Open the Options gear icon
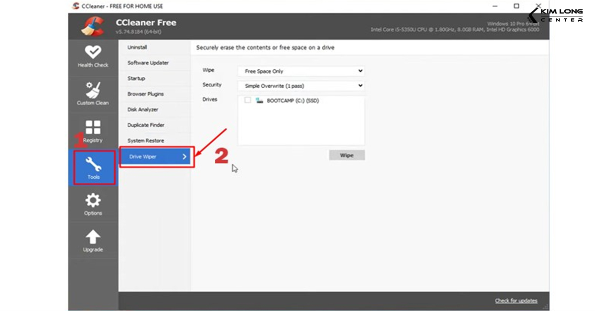Image resolution: width=595 pixels, height=311 pixels. point(93,201)
